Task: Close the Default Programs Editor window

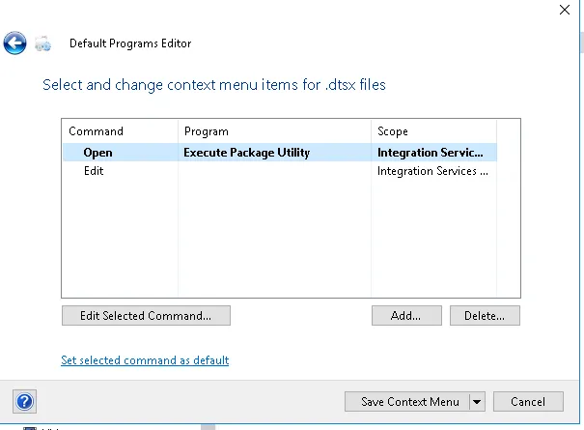Action: 565,10
